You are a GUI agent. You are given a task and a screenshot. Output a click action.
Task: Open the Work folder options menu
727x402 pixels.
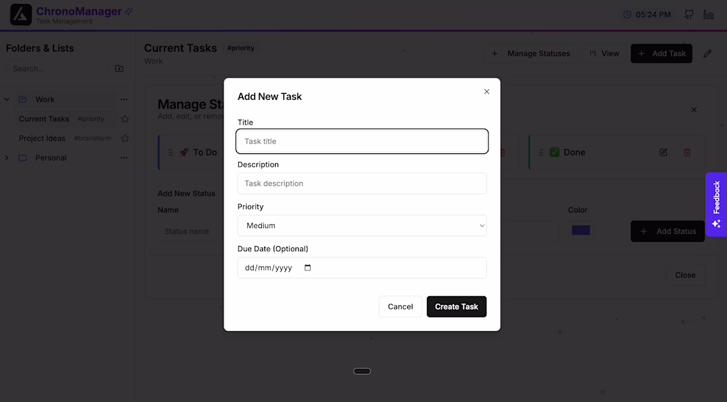coord(124,100)
